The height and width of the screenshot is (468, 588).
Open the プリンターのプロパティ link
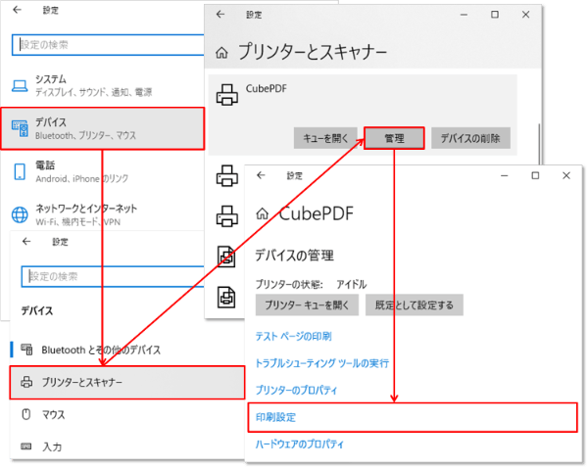(x=296, y=390)
